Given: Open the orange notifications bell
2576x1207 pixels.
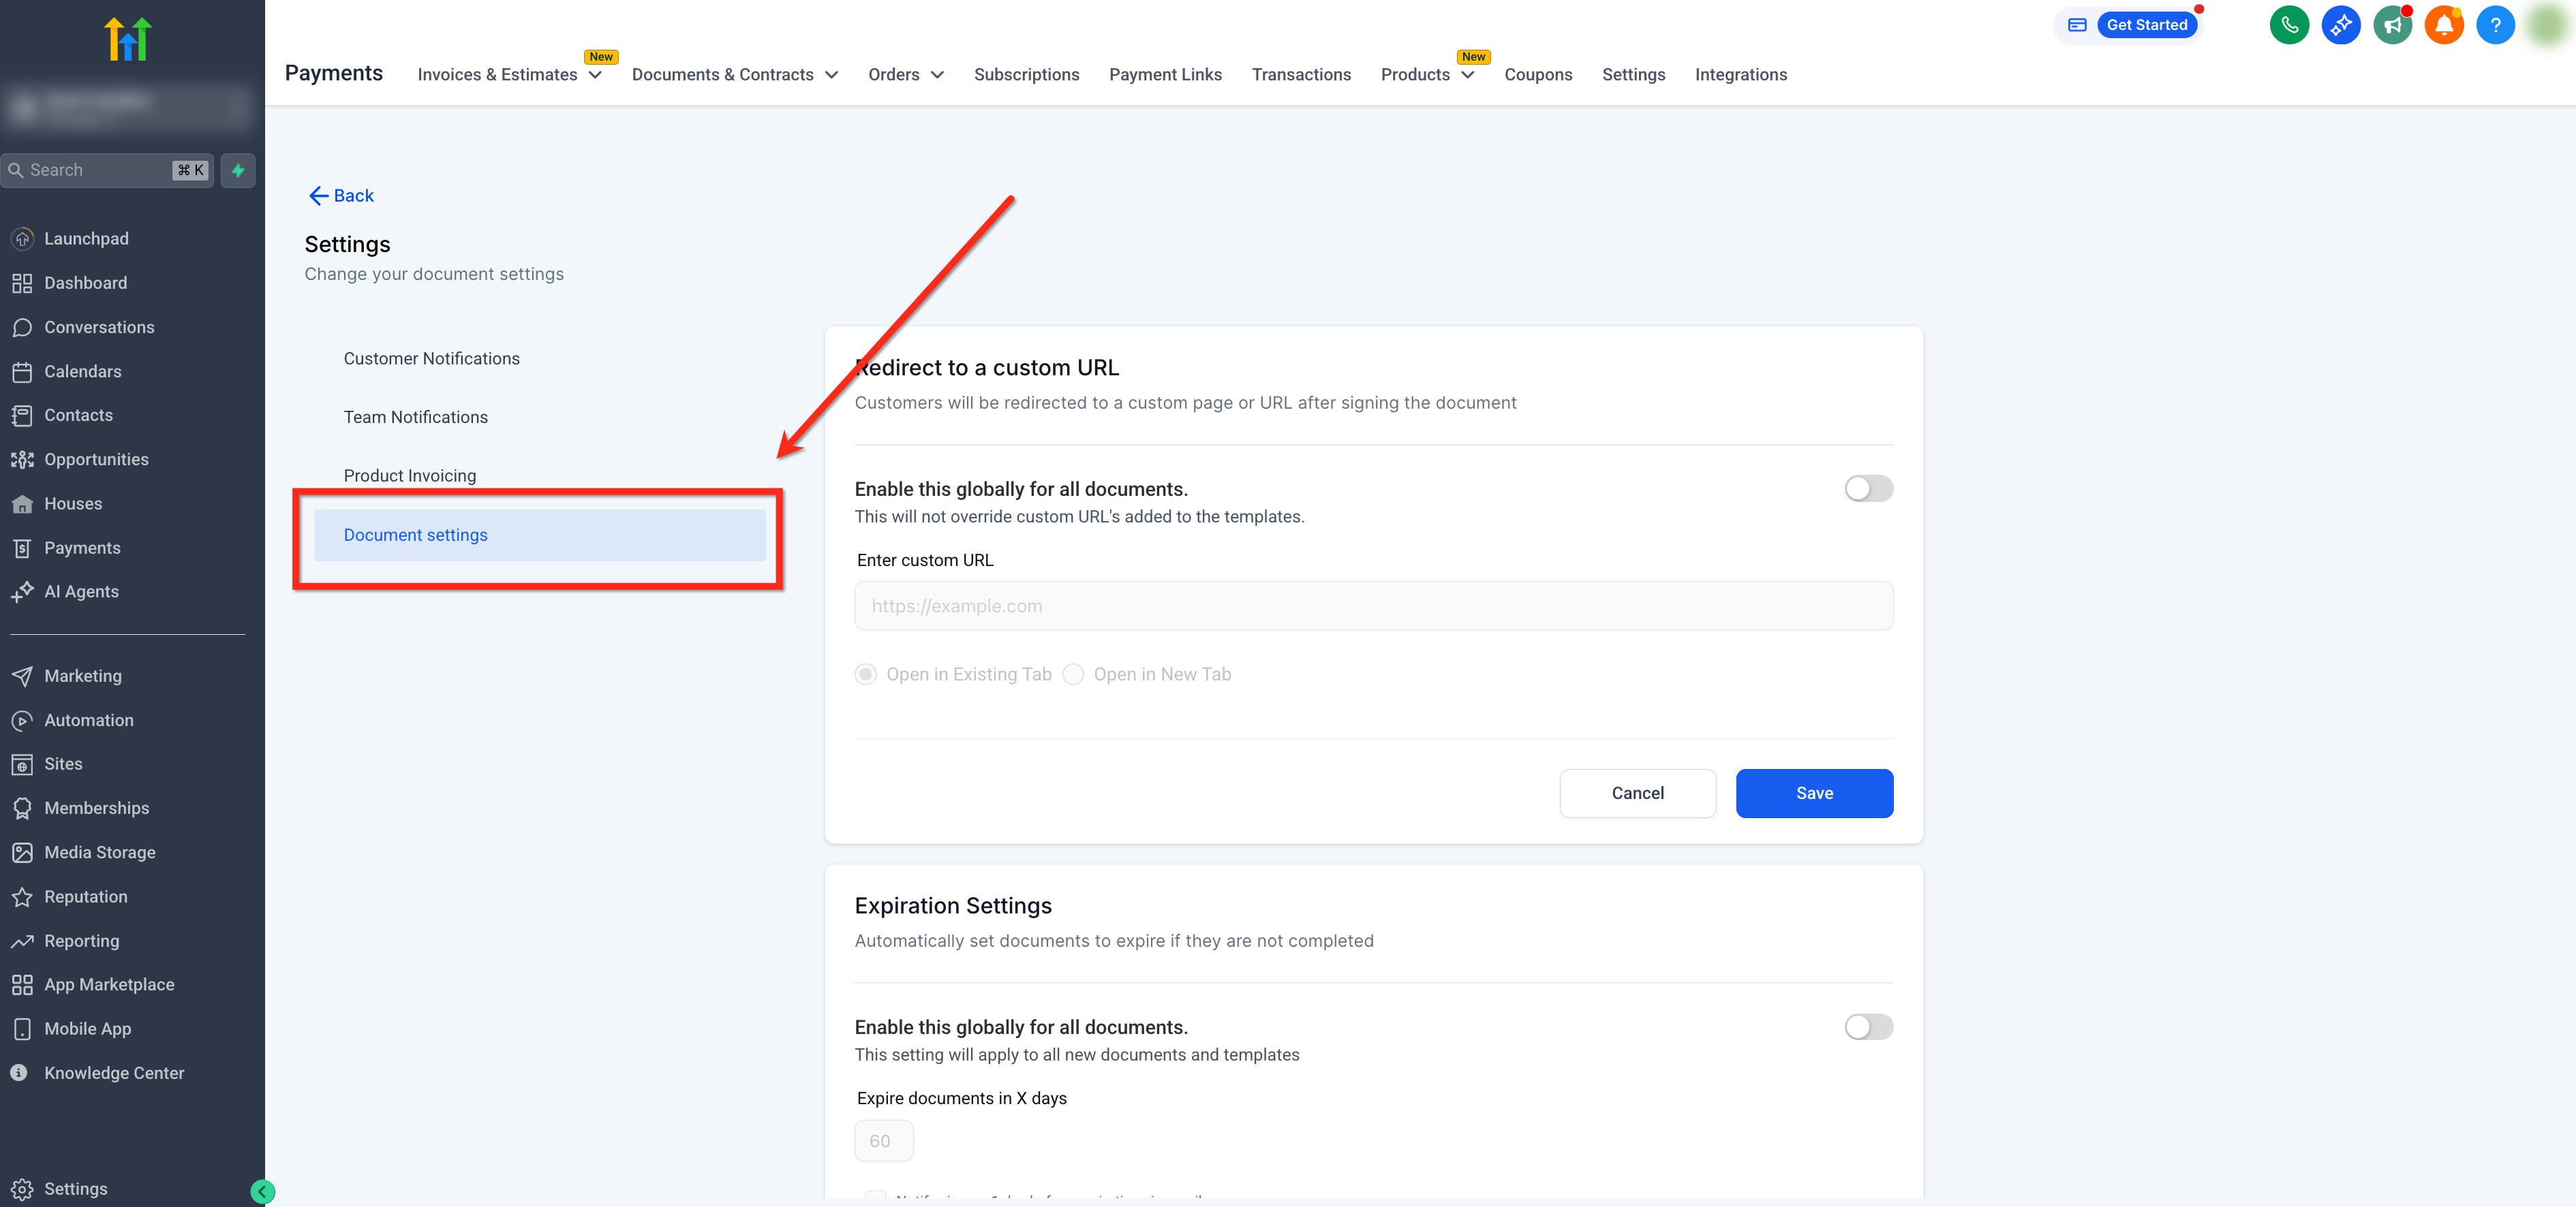Looking at the screenshot, I should coord(2443,25).
